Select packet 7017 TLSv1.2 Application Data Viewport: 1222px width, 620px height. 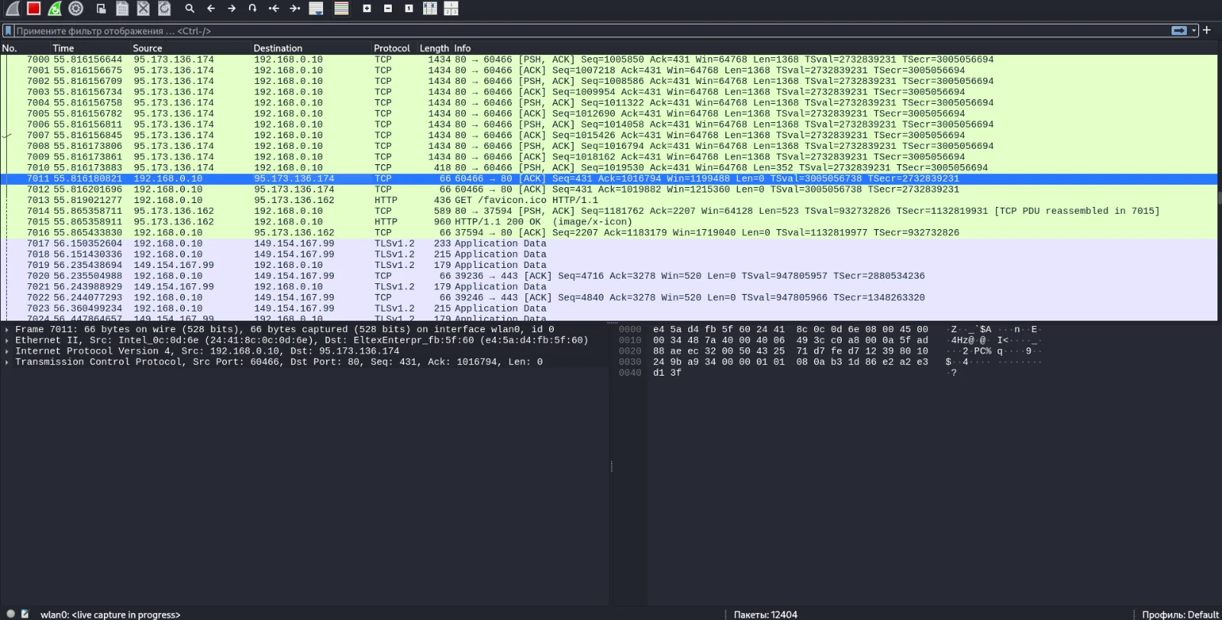tap(609, 244)
